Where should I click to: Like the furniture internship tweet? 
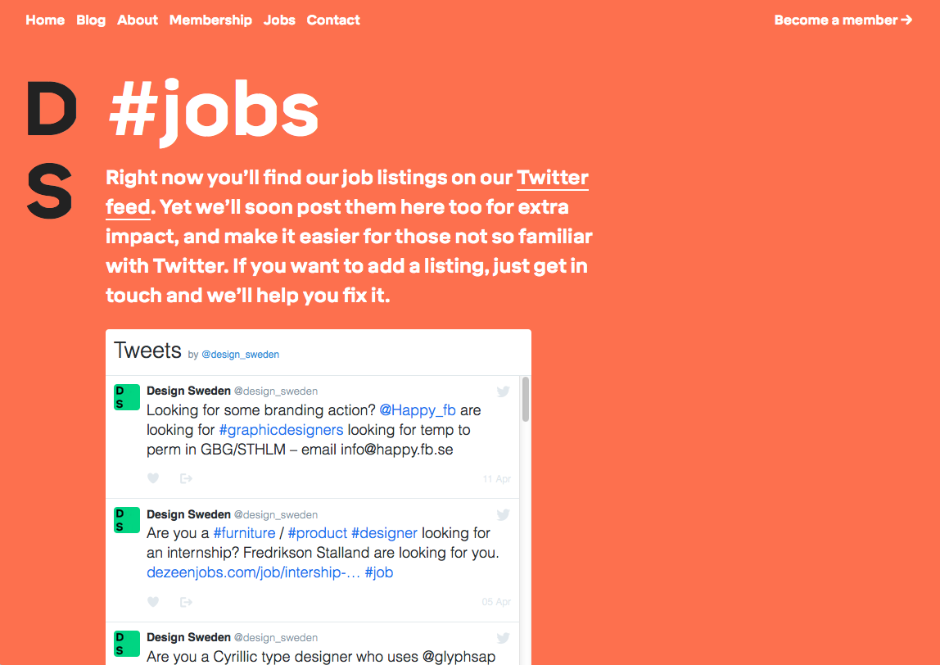pos(153,602)
